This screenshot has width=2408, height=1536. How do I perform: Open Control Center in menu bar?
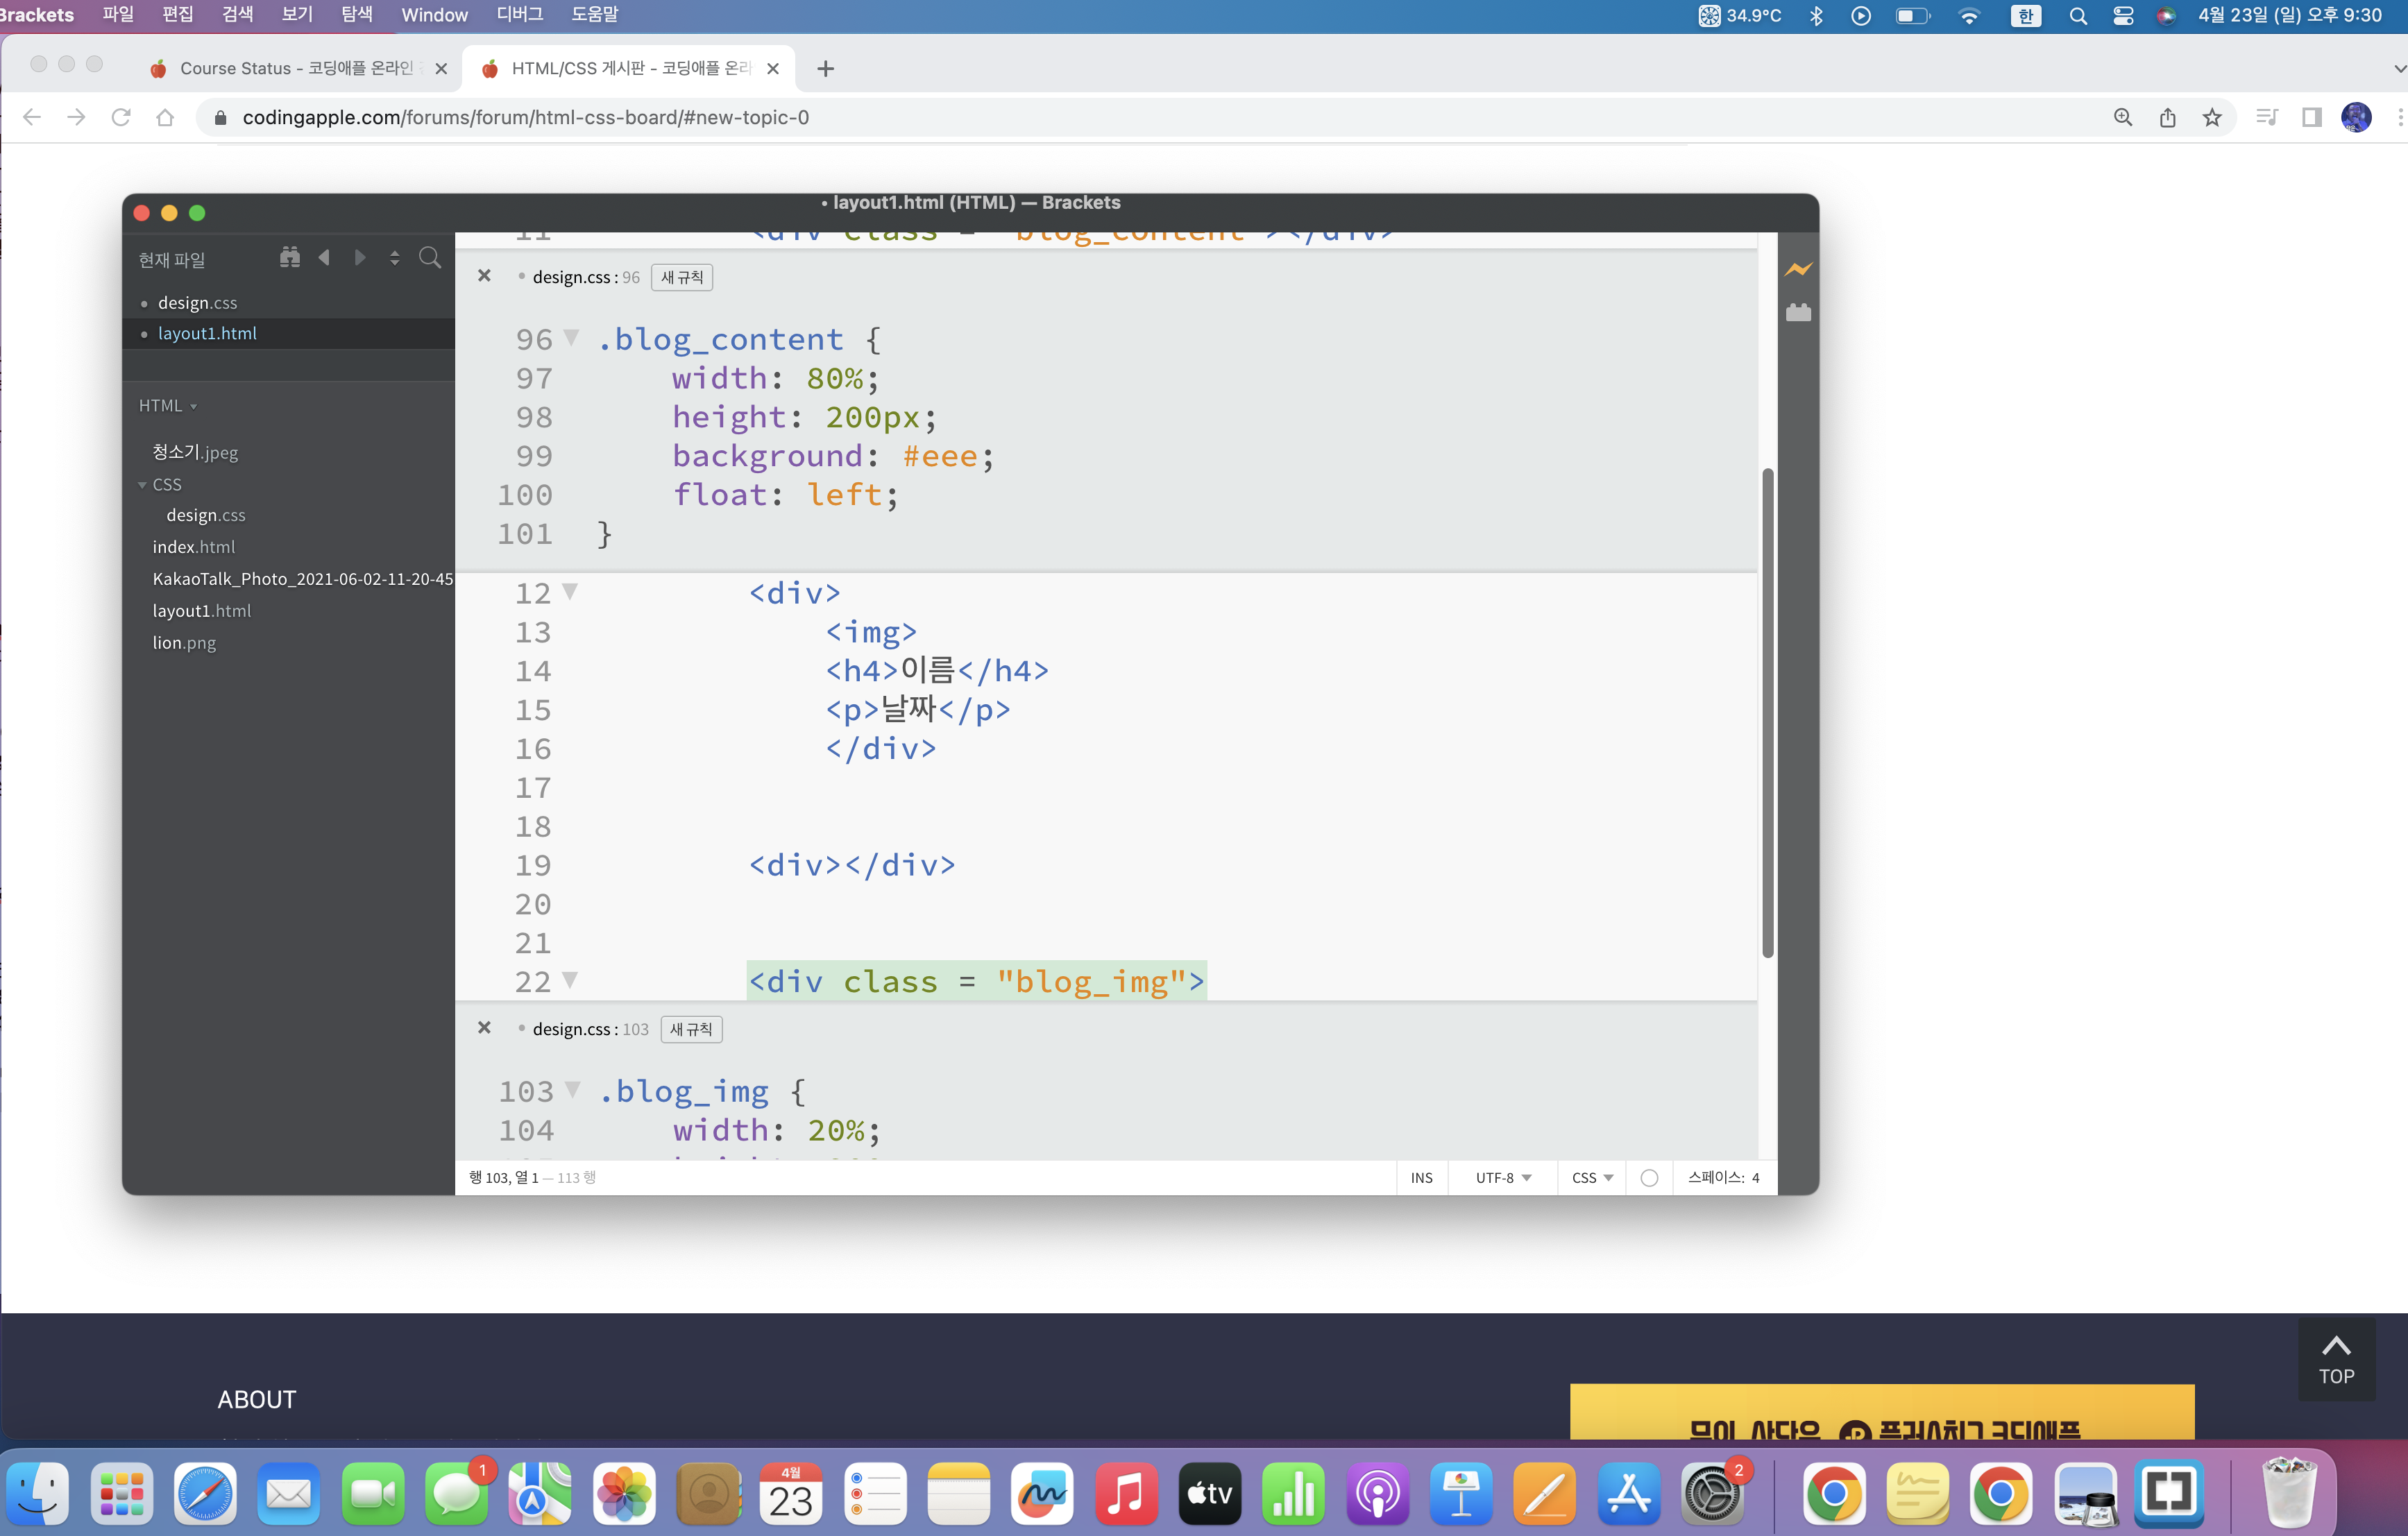coord(2123,16)
